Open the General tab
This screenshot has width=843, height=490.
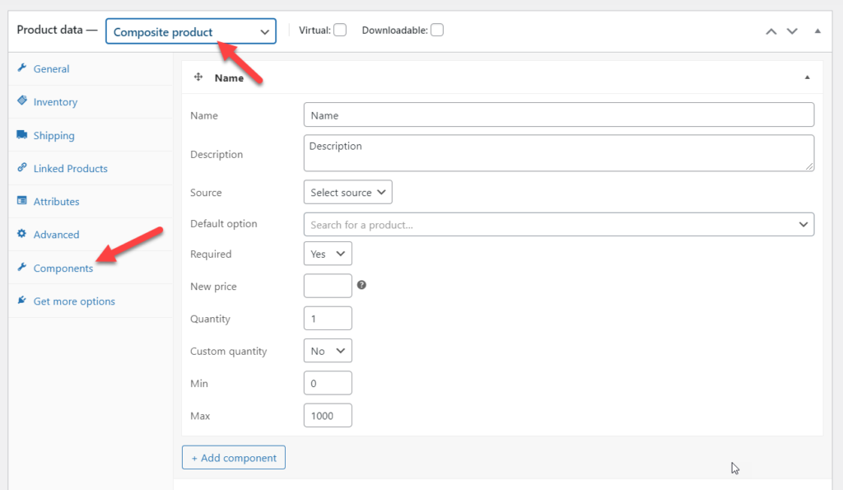point(91,69)
